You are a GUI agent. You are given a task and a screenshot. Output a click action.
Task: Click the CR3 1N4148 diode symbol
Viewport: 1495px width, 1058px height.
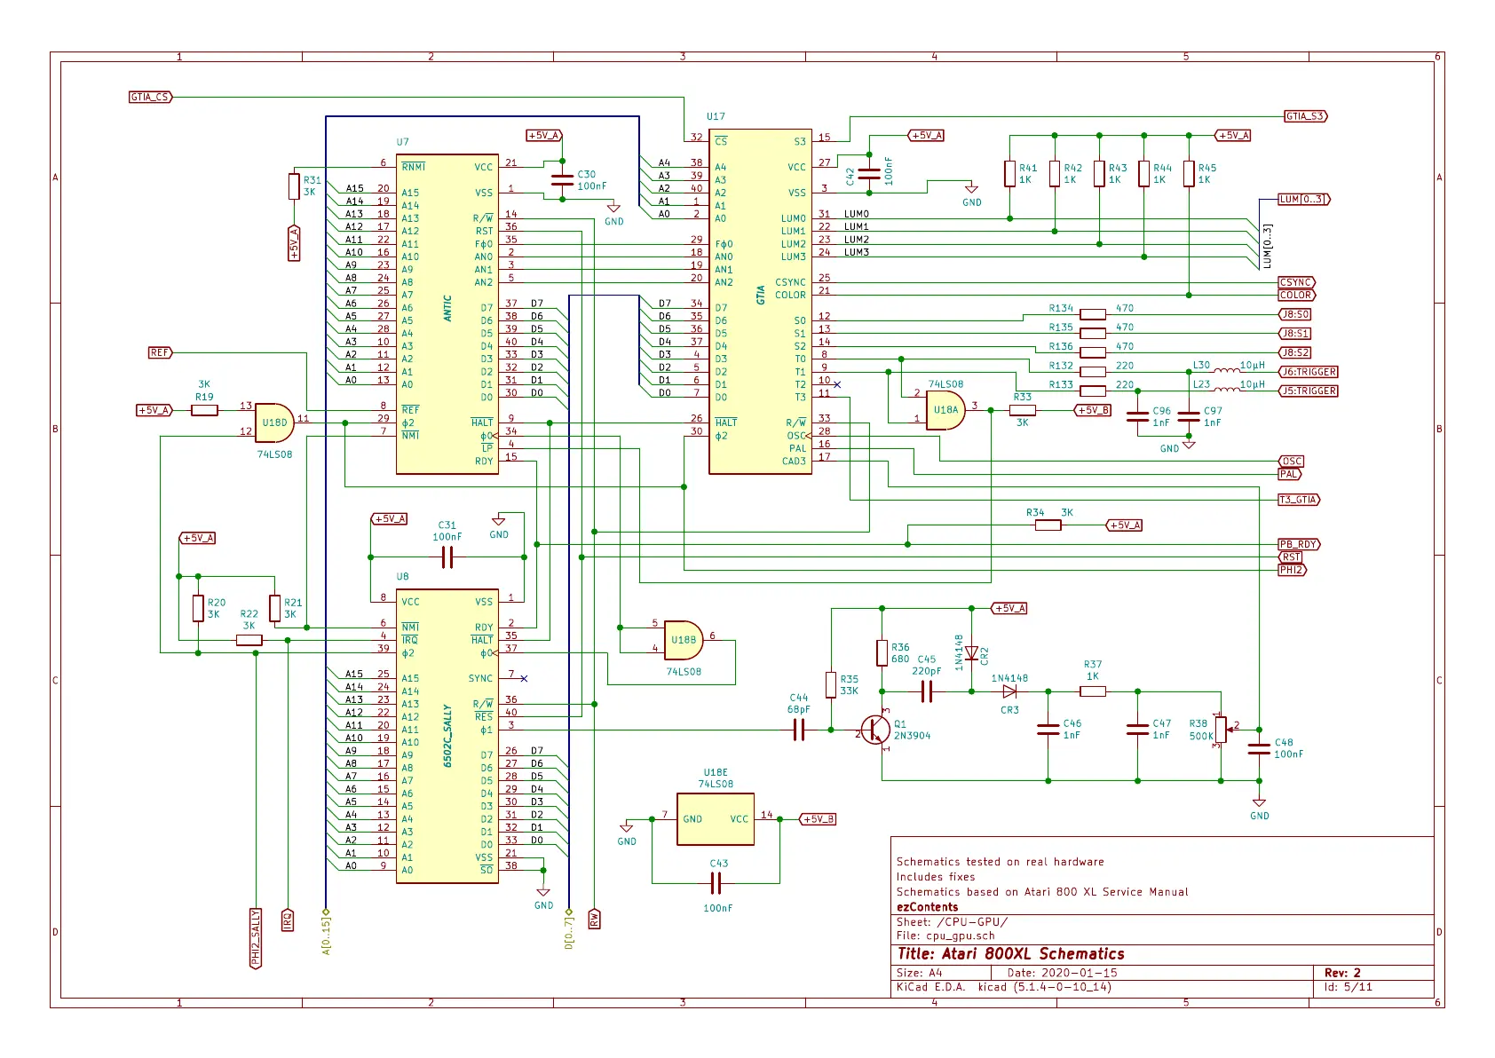(1009, 691)
